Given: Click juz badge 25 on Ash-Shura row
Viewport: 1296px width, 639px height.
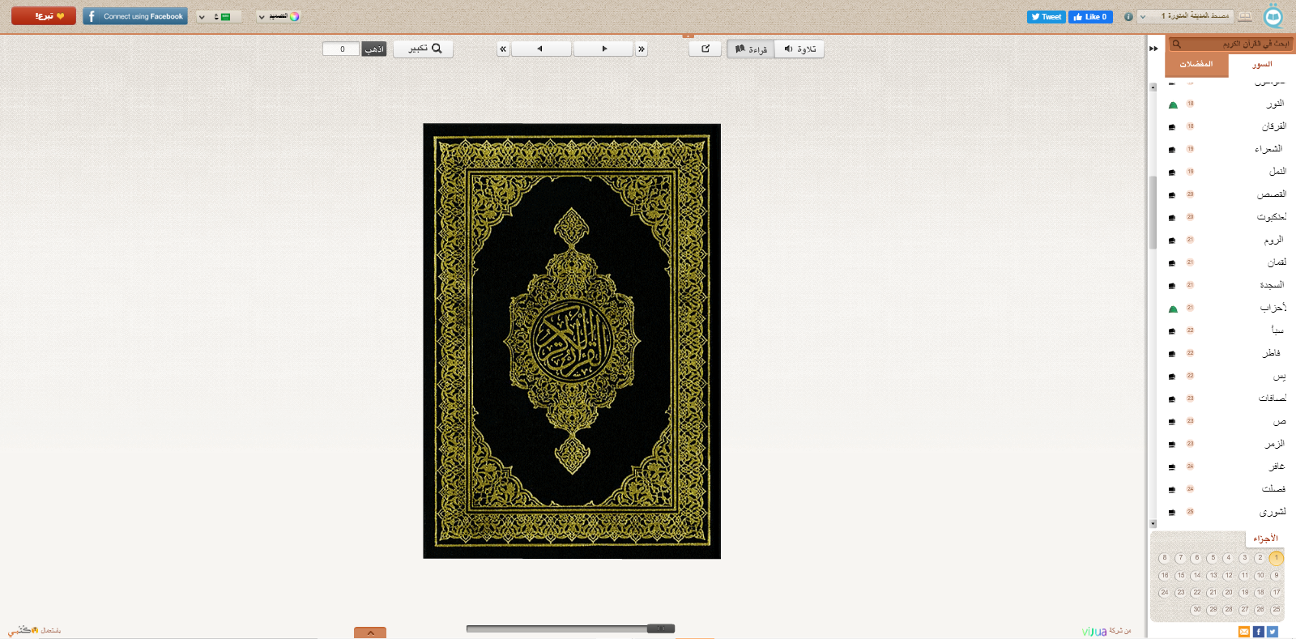Looking at the screenshot, I should point(1190,512).
